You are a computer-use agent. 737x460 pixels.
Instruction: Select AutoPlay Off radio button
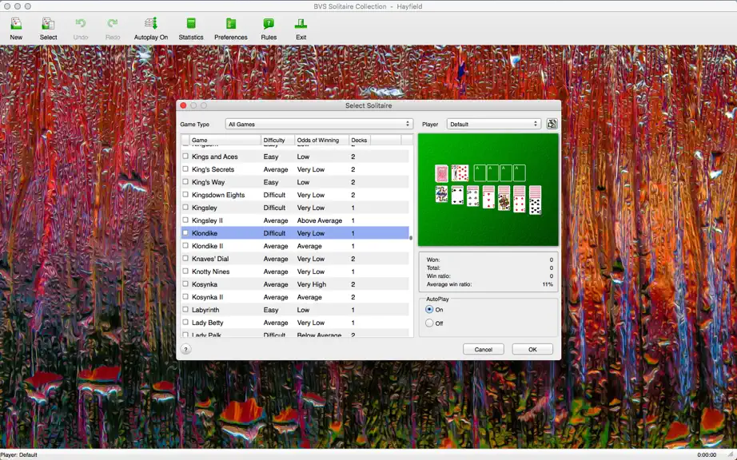click(429, 323)
